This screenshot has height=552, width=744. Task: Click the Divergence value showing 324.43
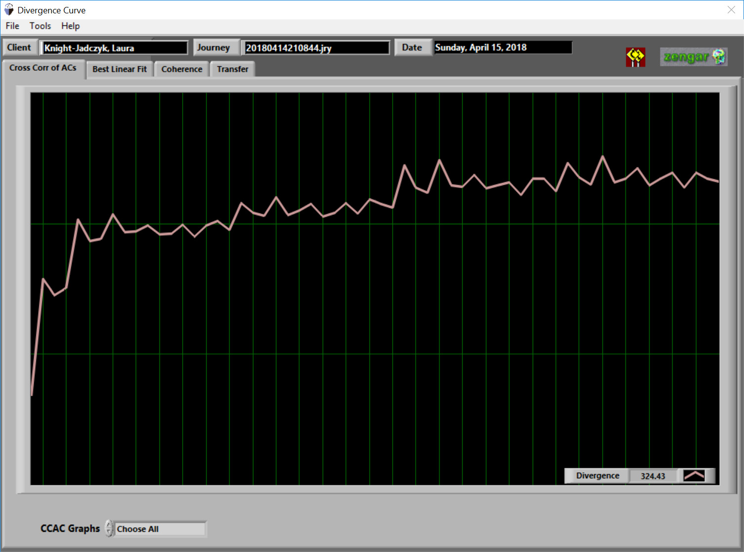pyautogui.click(x=653, y=475)
